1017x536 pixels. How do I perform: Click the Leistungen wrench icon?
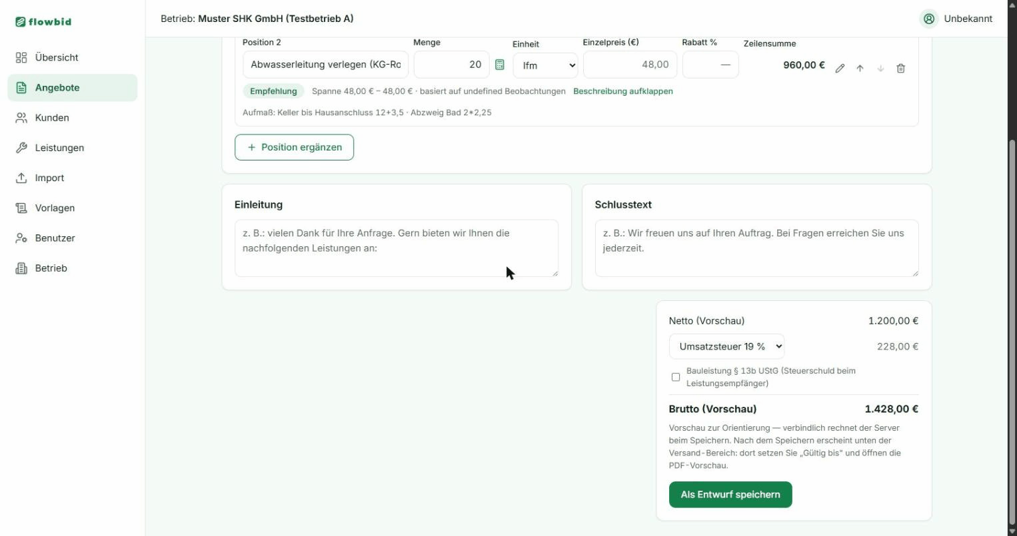pyautogui.click(x=21, y=148)
